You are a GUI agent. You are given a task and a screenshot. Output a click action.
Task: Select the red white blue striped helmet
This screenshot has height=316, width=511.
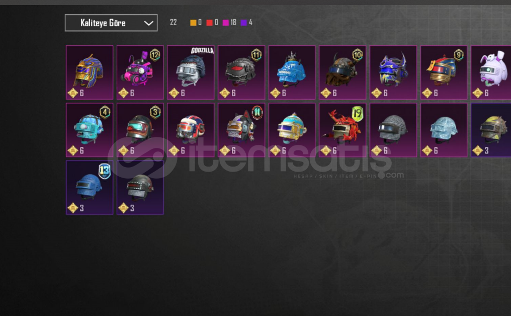[x=191, y=130]
